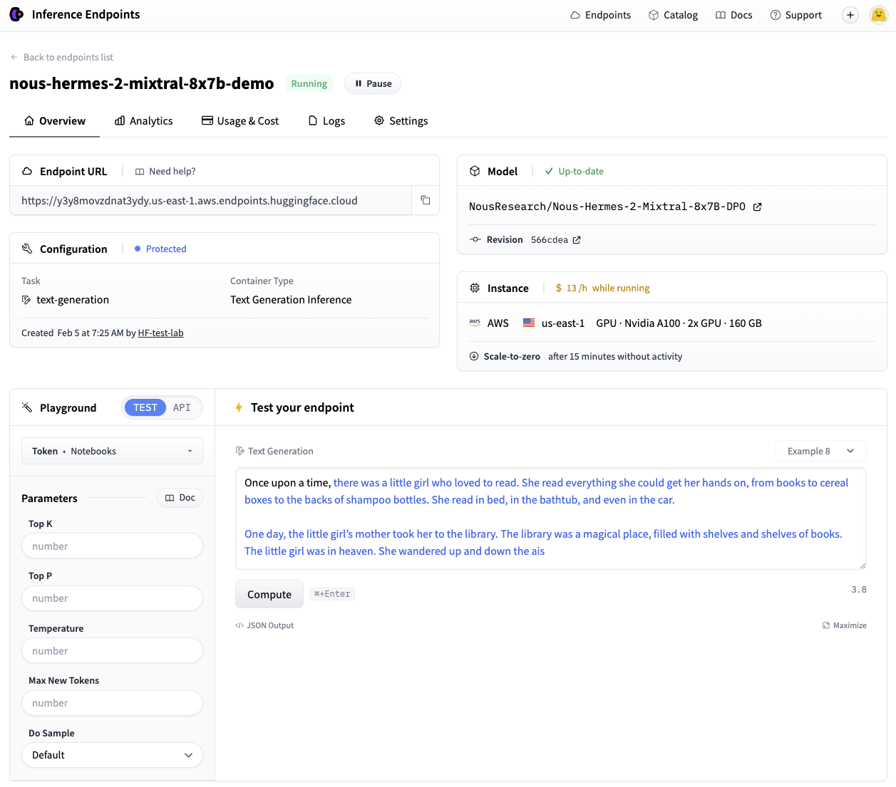Open the Token Notebooks selector

[x=111, y=450]
